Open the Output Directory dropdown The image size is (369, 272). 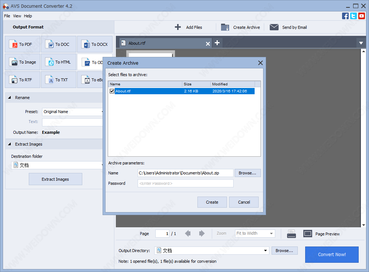(212, 250)
